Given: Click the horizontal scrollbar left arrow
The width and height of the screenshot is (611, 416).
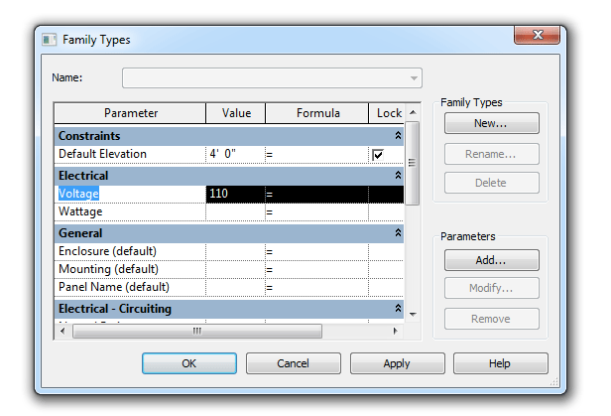Looking at the screenshot, I should [x=62, y=331].
